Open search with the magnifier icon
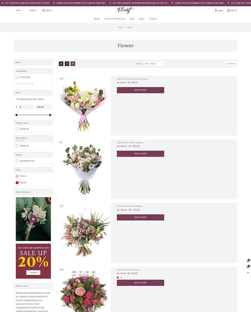Viewport: 251px width, 312px height. tap(44, 10)
